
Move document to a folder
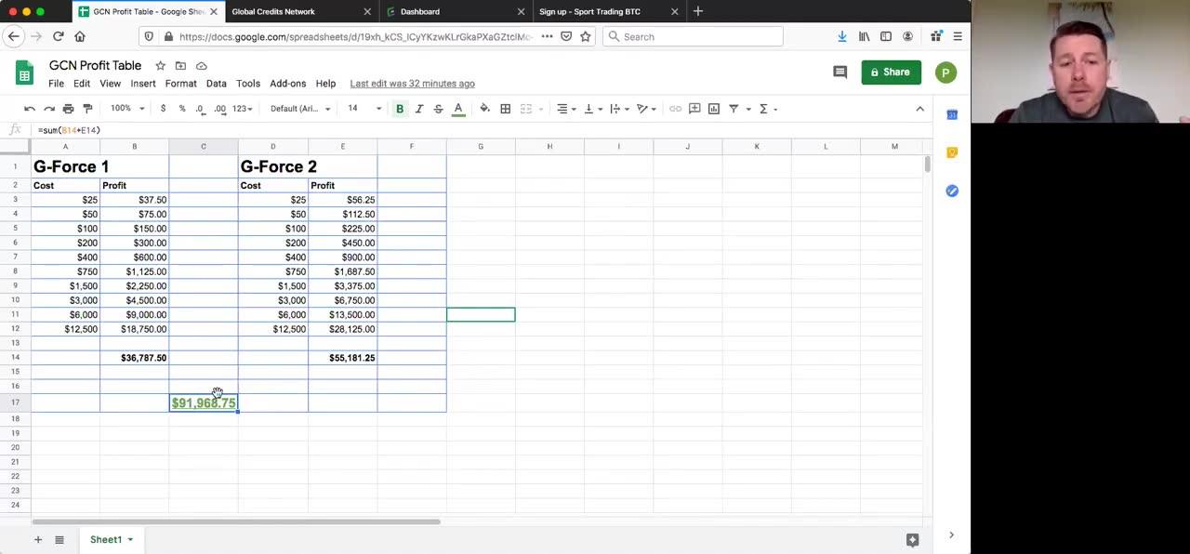[x=180, y=66]
